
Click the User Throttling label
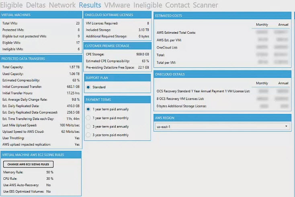tap(13, 138)
